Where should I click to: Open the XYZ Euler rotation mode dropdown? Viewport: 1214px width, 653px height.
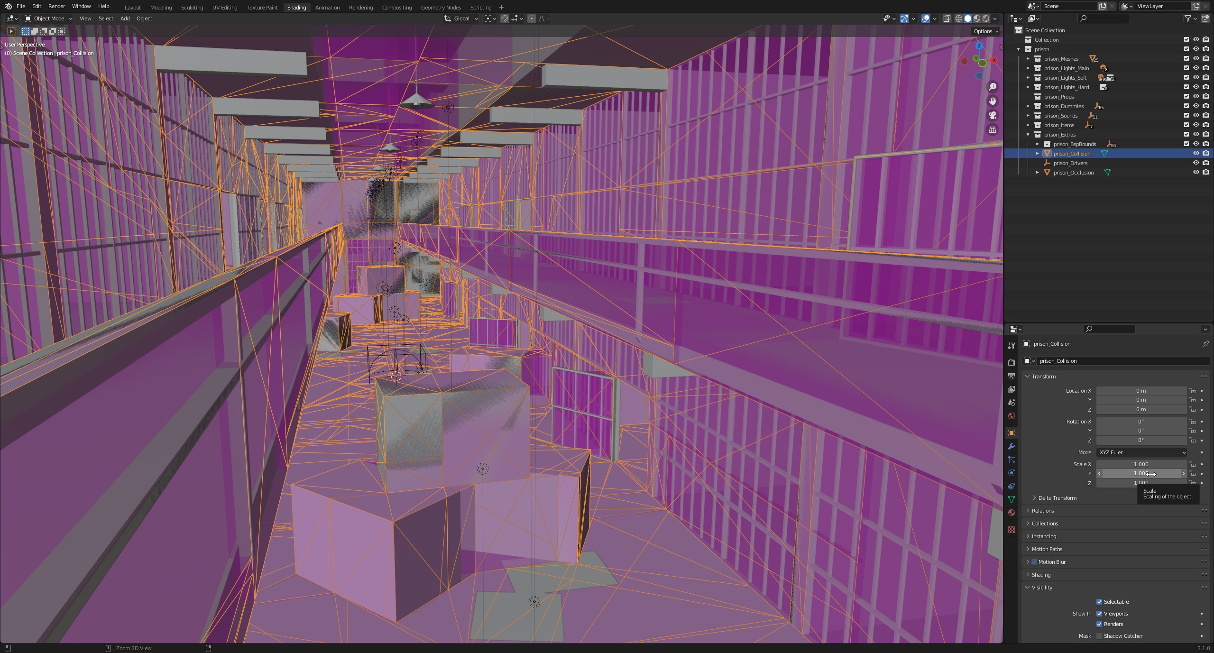(1141, 452)
